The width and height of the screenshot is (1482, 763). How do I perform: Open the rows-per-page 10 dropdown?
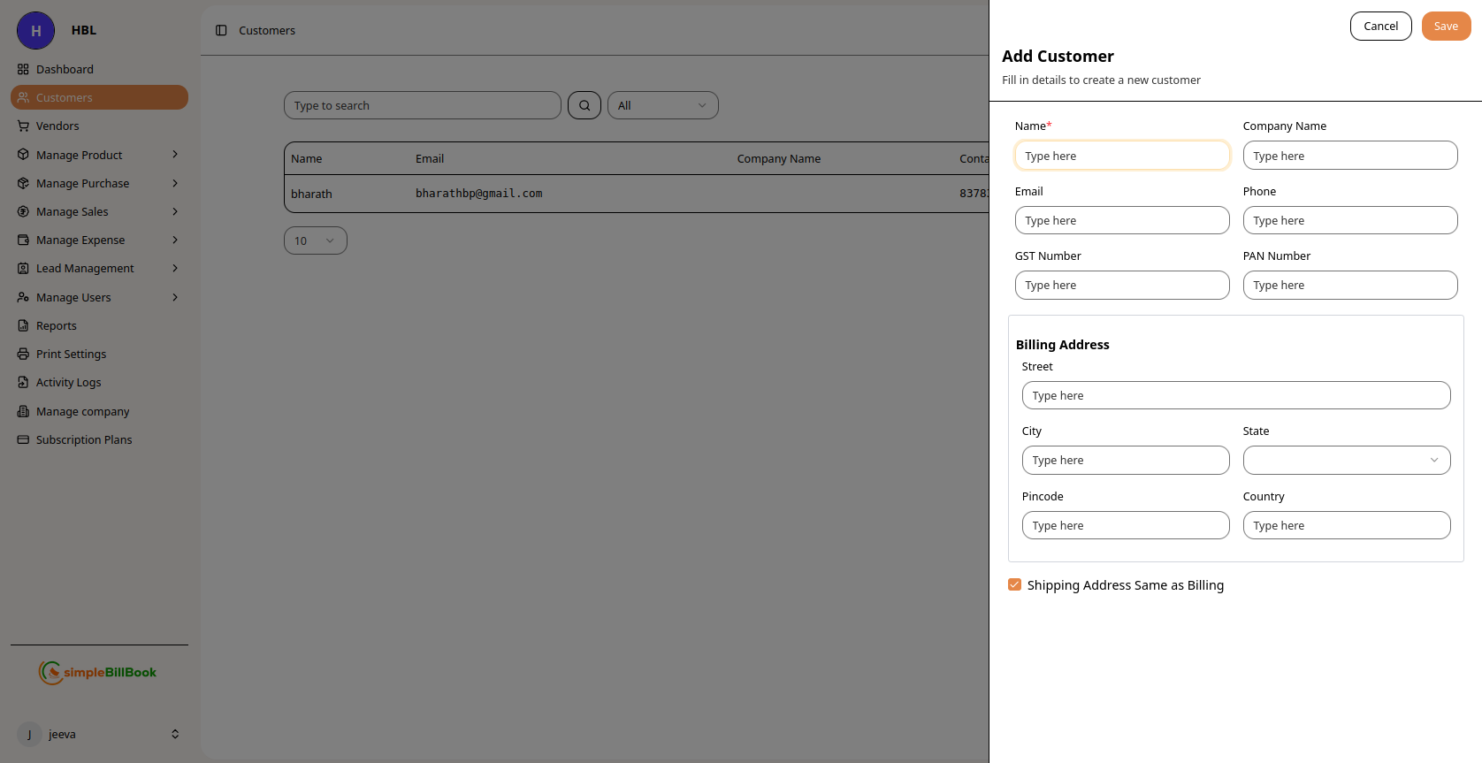[x=315, y=240]
